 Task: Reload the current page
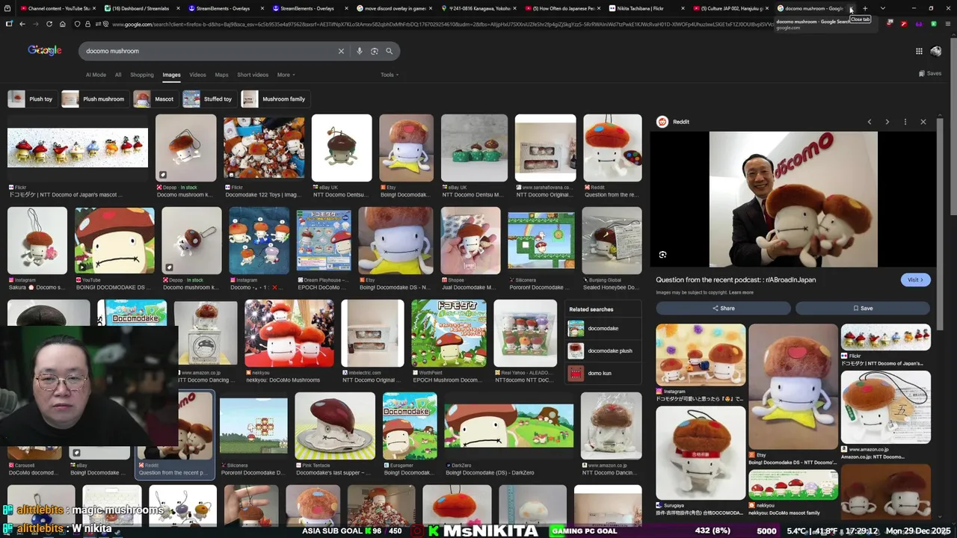[x=49, y=24]
